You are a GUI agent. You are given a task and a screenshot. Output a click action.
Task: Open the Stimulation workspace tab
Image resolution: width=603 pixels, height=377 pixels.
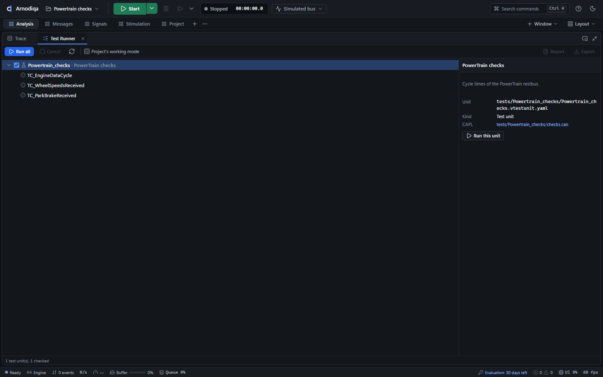pyautogui.click(x=134, y=24)
